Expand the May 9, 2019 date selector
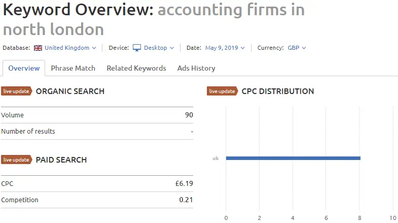This screenshot has width=398, height=223. pos(225,48)
